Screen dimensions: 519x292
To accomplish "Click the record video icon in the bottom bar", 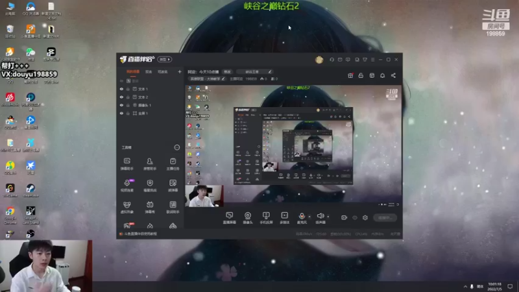I will pyautogui.click(x=344, y=217).
